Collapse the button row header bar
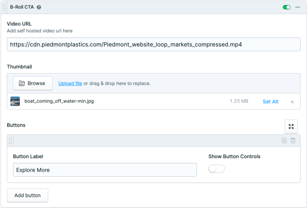This screenshot has height=208, width=307. coord(144,140)
